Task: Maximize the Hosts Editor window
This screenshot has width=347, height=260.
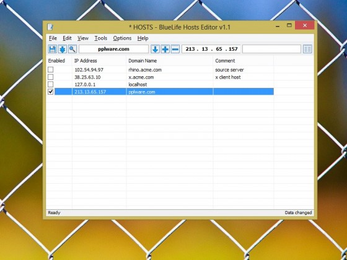Action: (289, 25)
